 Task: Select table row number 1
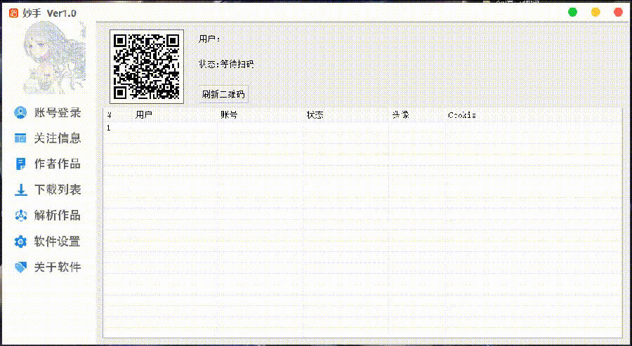363,128
